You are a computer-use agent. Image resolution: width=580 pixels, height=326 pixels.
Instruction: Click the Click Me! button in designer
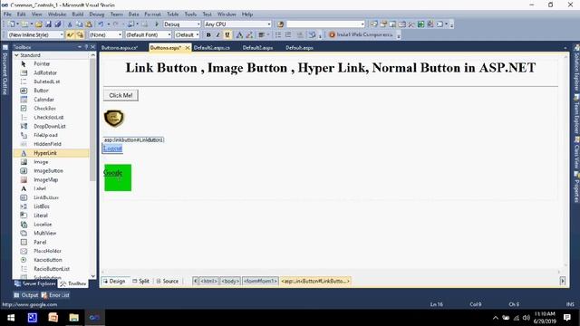click(121, 95)
